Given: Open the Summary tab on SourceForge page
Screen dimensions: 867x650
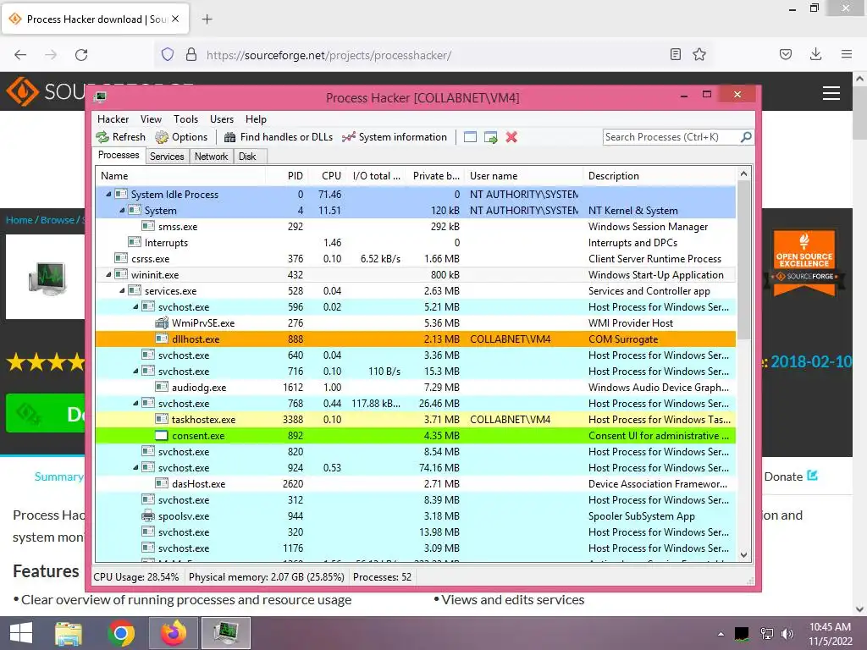Looking at the screenshot, I should [x=58, y=476].
